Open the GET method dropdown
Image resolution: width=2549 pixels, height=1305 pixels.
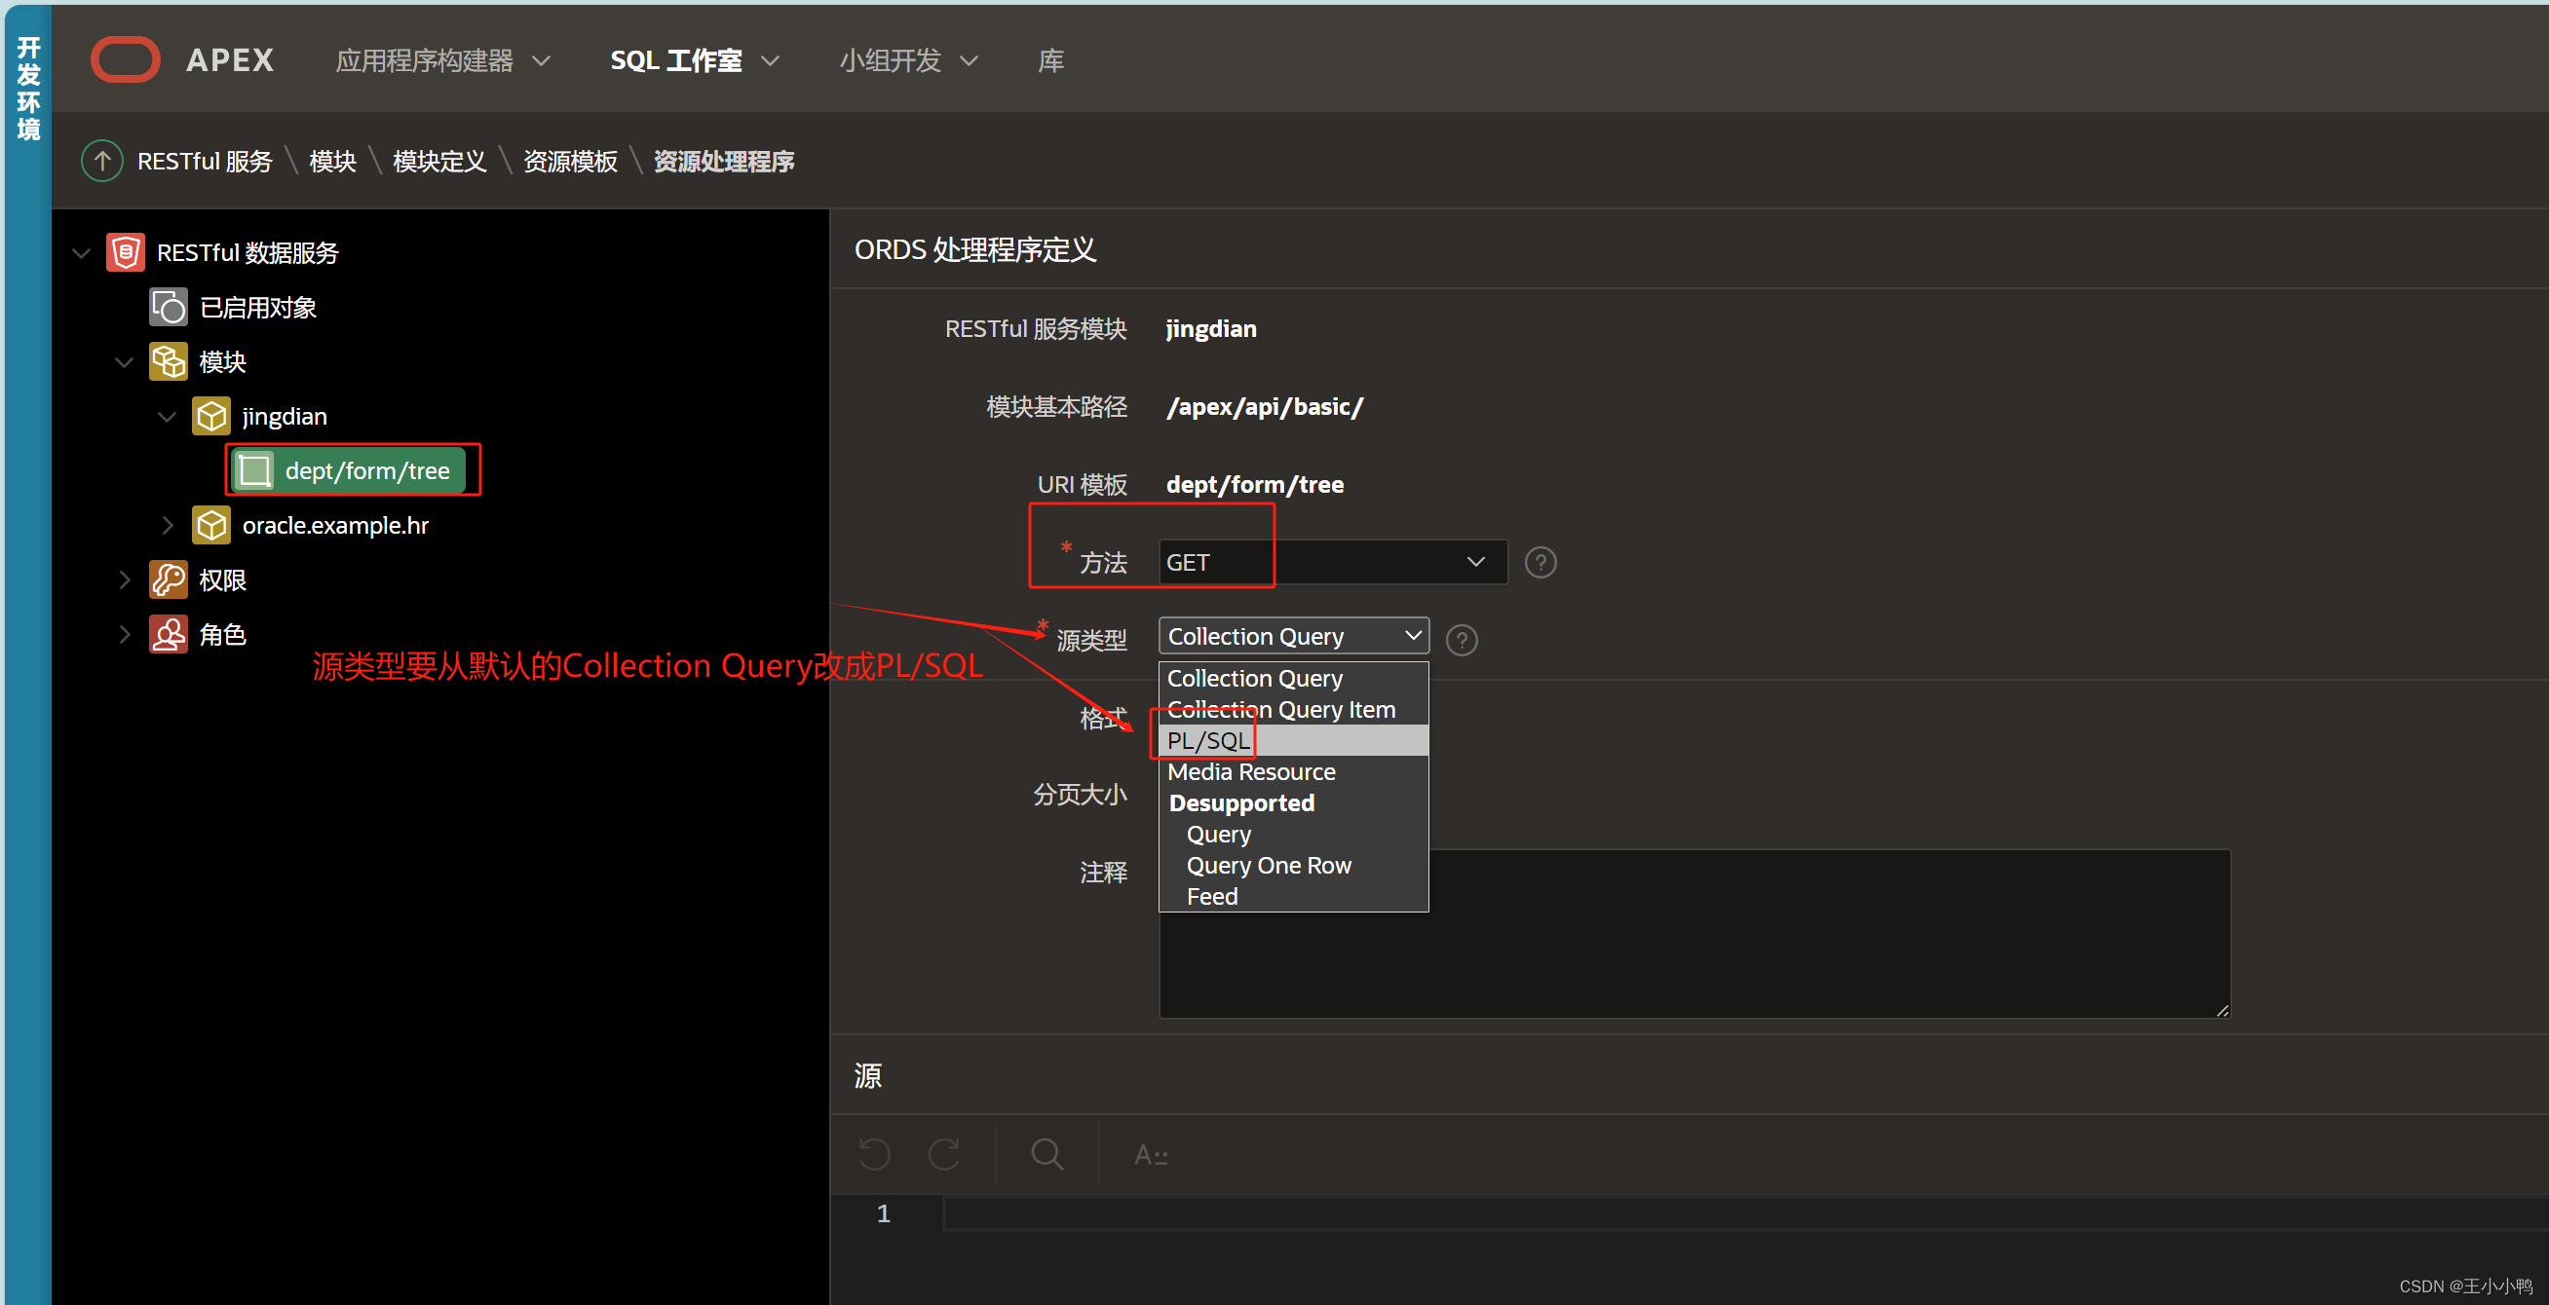(1333, 562)
